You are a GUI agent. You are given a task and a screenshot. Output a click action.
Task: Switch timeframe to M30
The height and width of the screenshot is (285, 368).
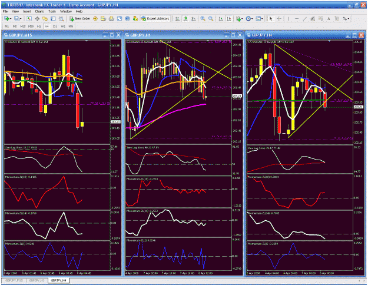point(31,26)
